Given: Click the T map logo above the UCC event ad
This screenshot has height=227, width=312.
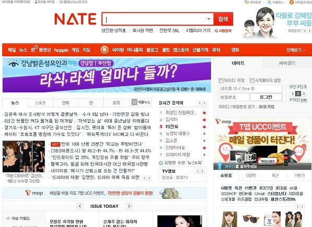Looking at the screenshot, I should tap(224, 121).
